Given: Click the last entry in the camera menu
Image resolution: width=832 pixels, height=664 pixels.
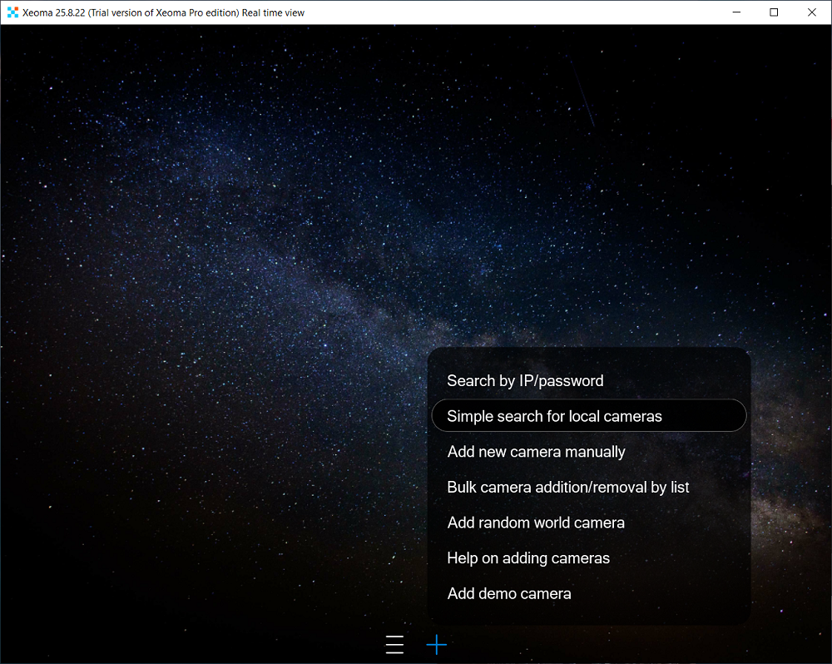Looking at the screenshot, I should (509, 593).
